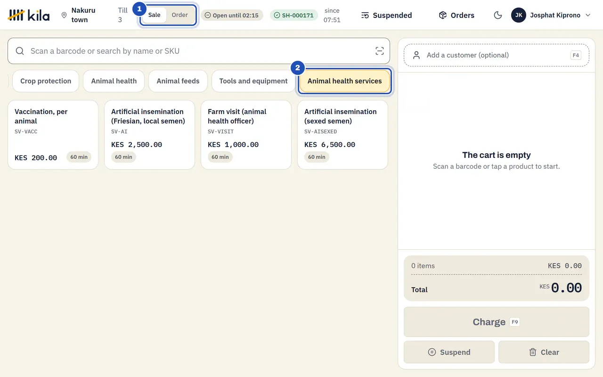Add Vaccination, per animal to cart

[x=53, y=135]
